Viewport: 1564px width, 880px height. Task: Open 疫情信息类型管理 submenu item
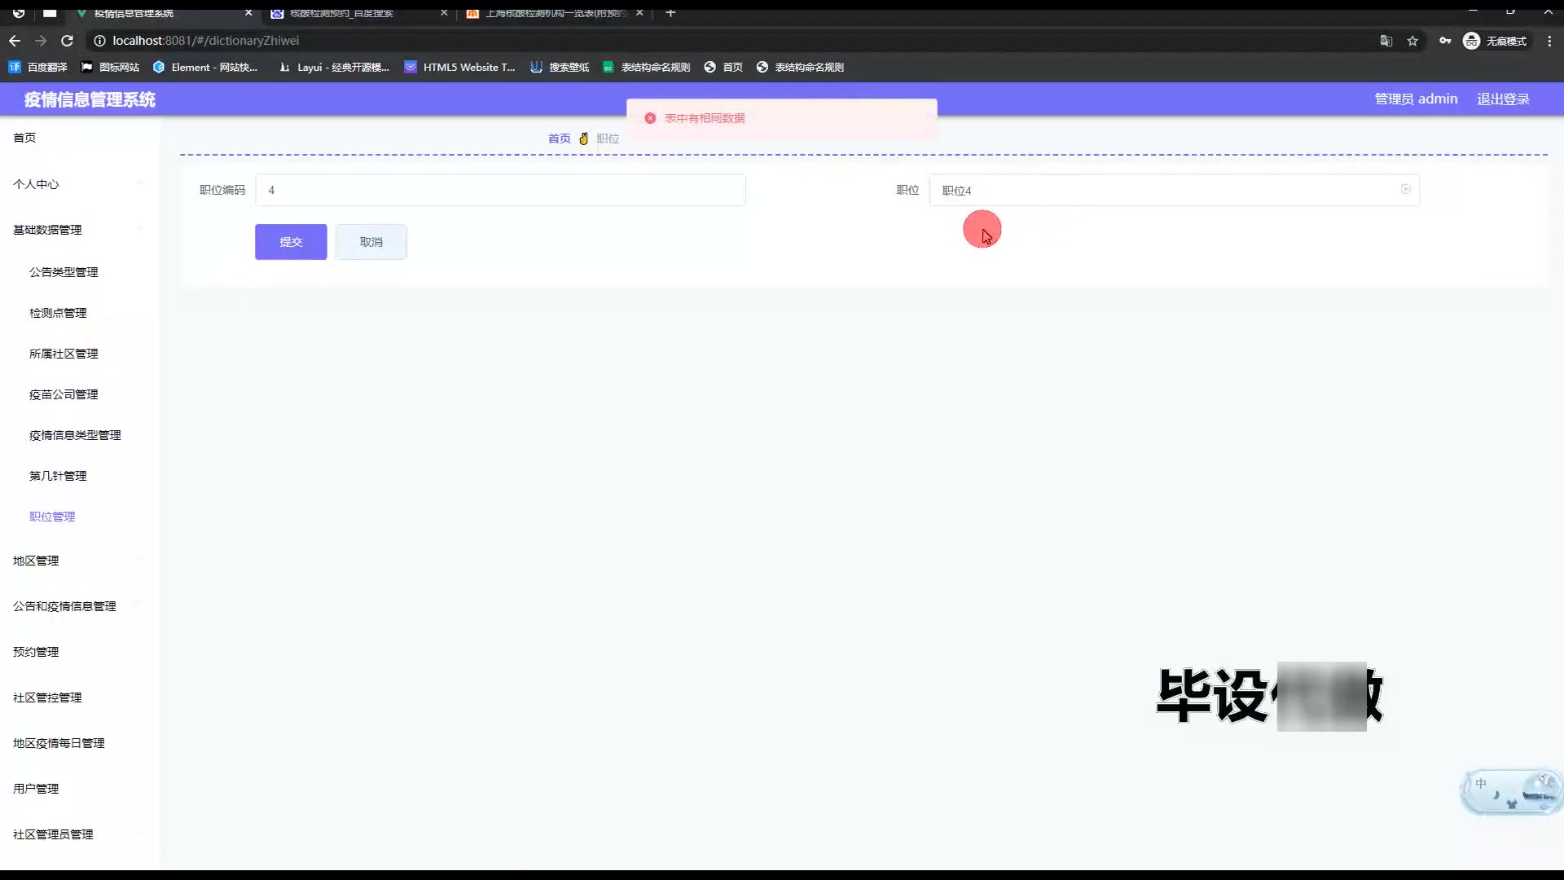(x=80, y=435)
